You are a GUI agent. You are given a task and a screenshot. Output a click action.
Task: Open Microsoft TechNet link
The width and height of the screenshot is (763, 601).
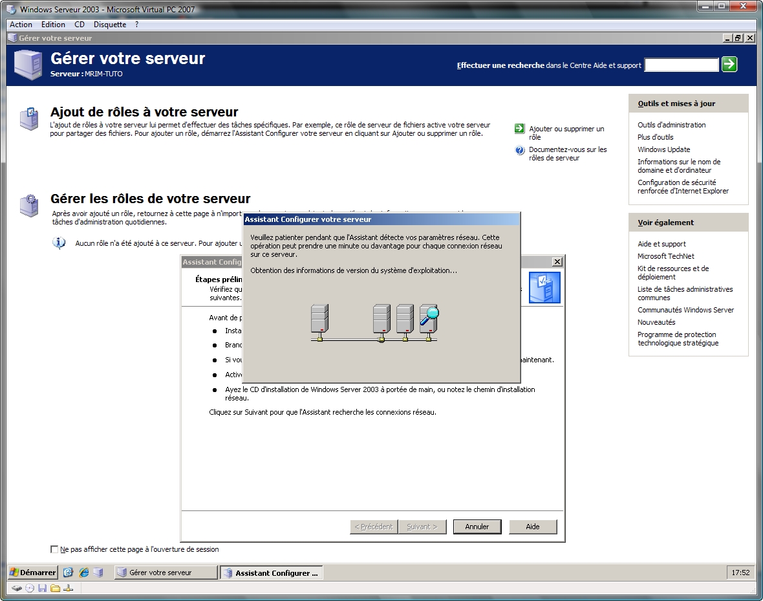coord(665,256)
